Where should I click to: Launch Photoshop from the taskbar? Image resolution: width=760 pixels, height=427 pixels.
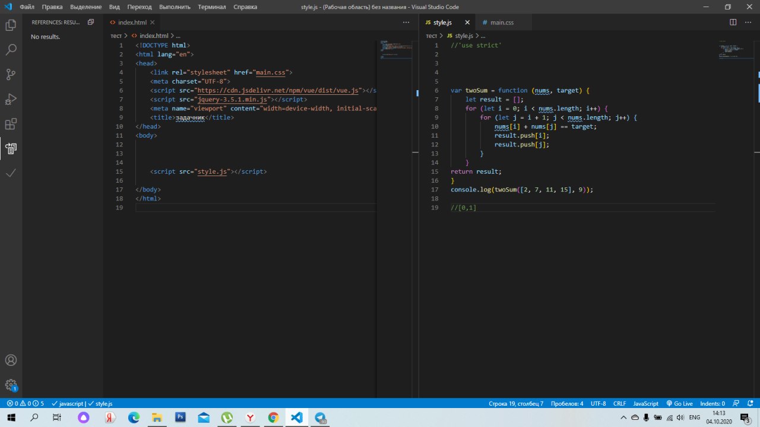(x=180, y=418)
